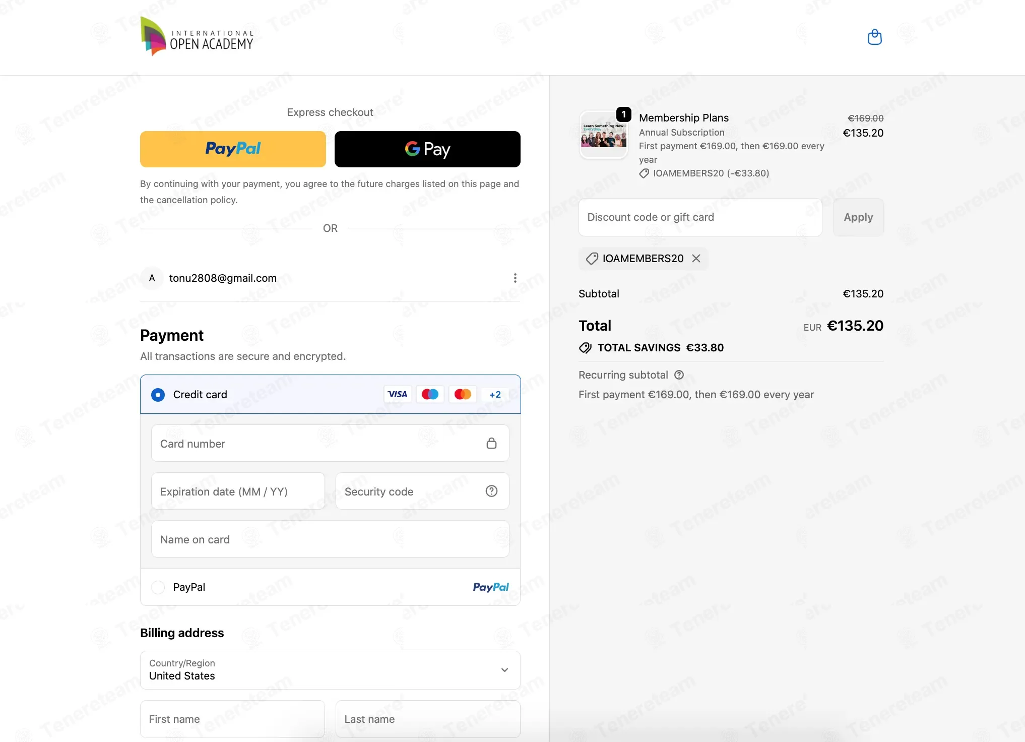Screen dimensions: 1025x742
Task: Show the security code help tooltip
Action: pyautogui.click(x=491, y=491)
